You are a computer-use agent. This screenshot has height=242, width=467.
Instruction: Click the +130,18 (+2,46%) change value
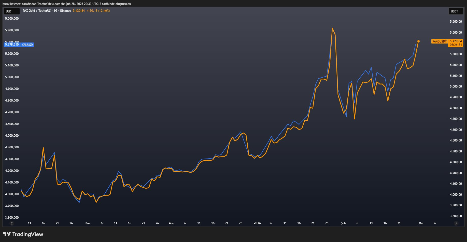tap(98, 11)
